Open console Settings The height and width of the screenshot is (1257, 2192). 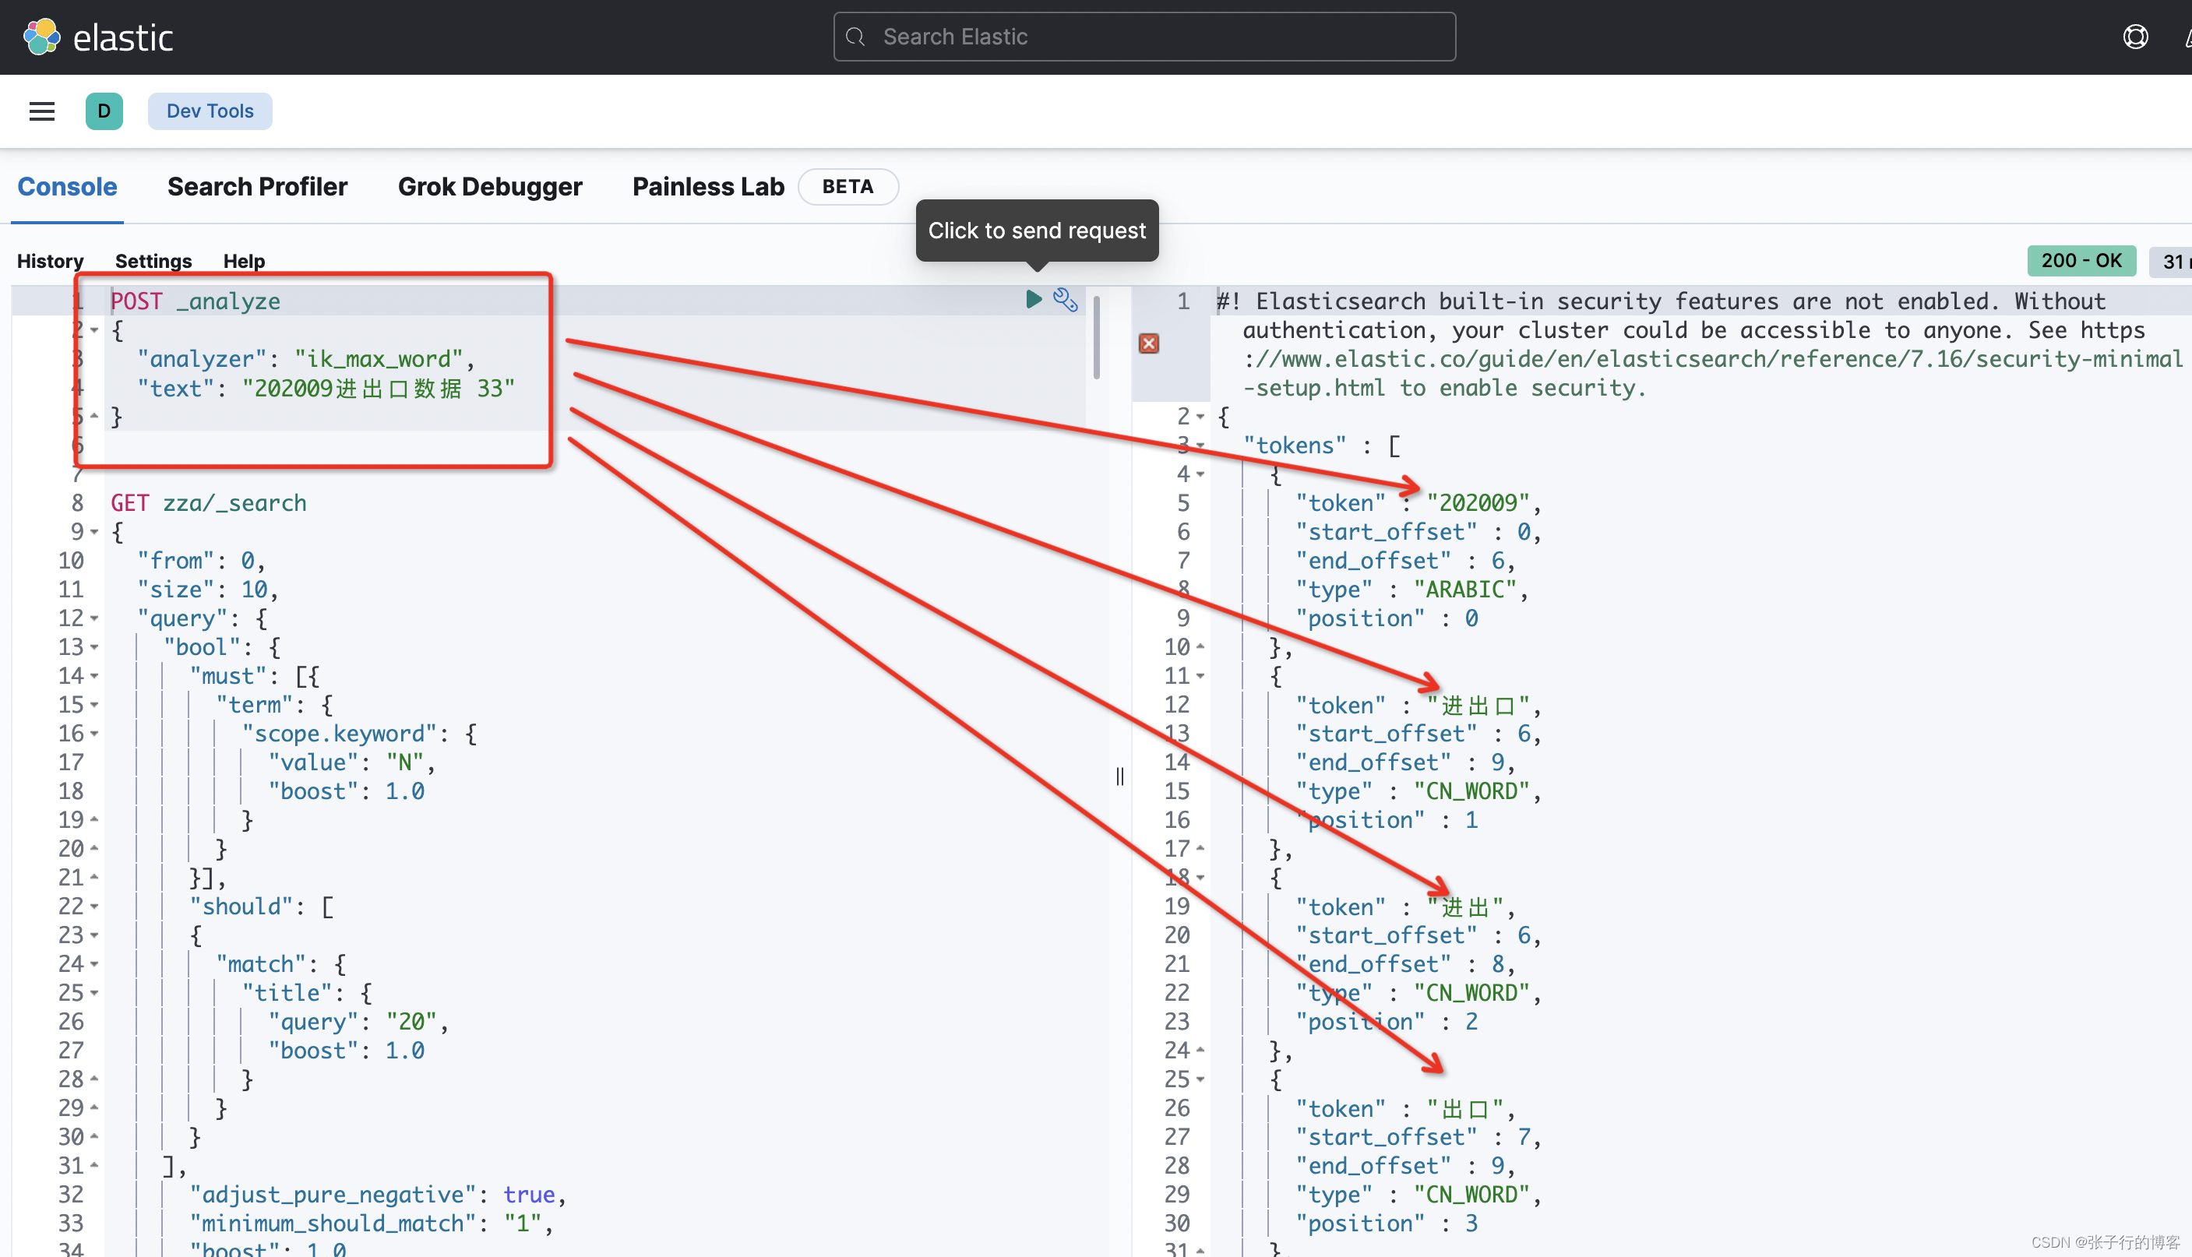[x=153, y=261]
